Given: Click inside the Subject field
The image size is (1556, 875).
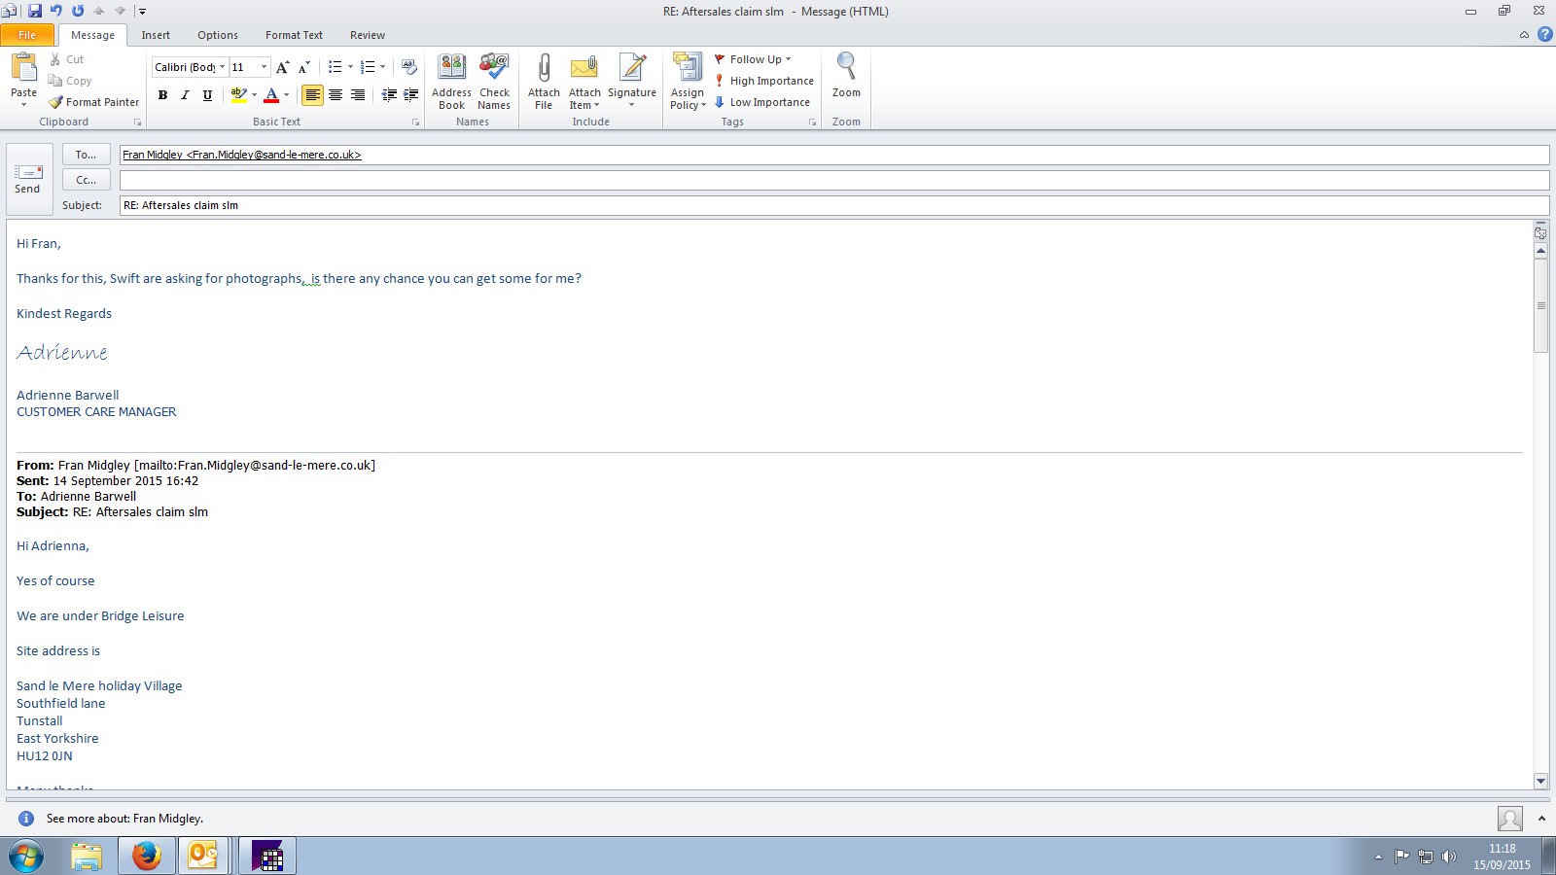Looking at the screenshot, I should [x=827, y=205].
